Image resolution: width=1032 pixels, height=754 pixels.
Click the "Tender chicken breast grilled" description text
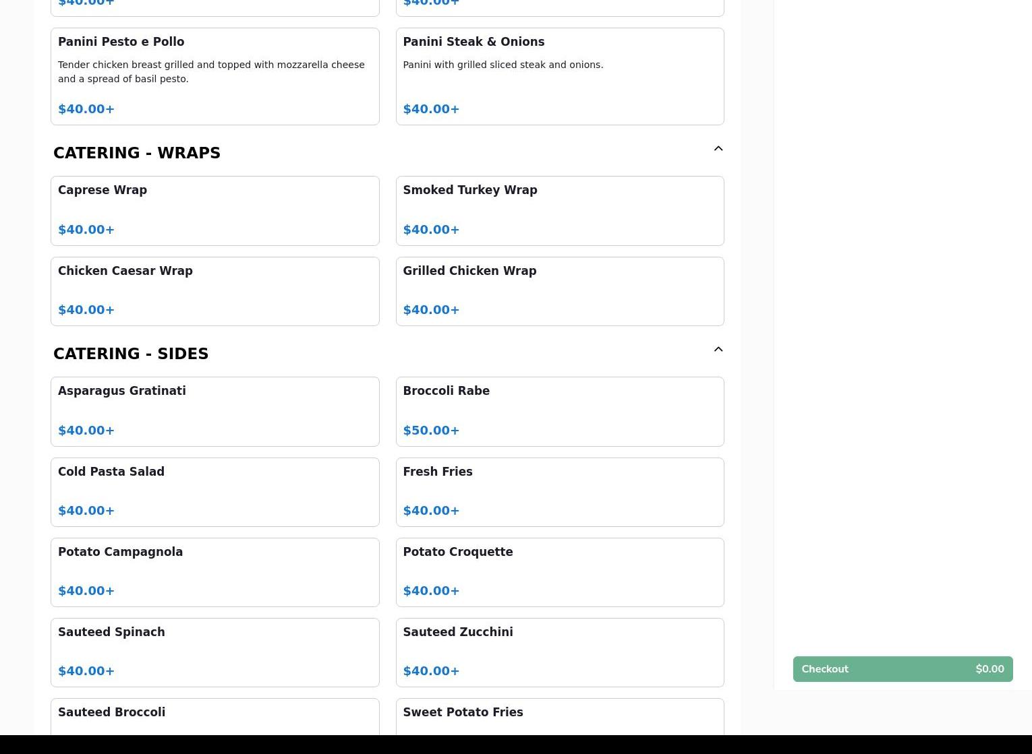coord(211,71)
